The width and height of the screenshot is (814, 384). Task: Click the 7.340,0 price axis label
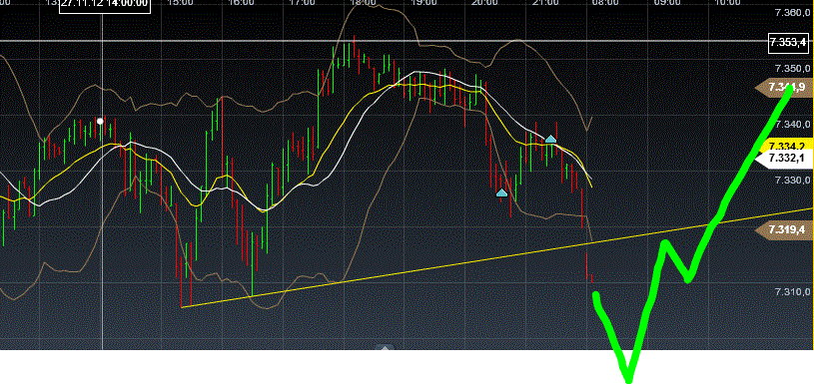coord(793,125)
